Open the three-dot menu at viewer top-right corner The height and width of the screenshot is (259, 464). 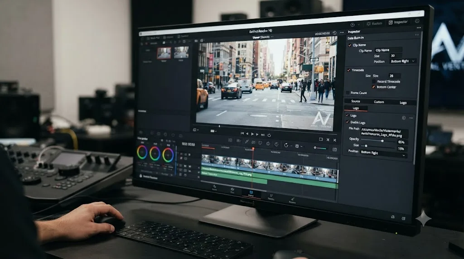(x=342, y=33)
